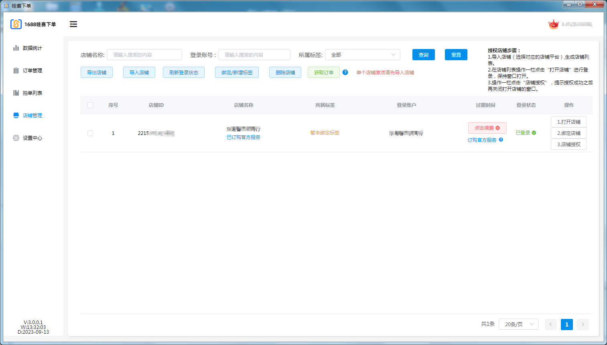This screenshot has height=345, width=607.
Task: Click the 设置中心 gear icon
Action: click(x=16, y=138)
